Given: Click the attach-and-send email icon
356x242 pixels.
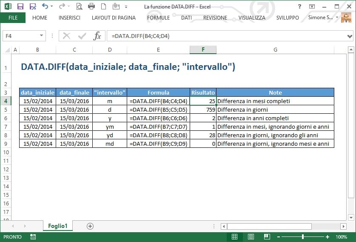Looking at the screenshot, I should (116, 6).
